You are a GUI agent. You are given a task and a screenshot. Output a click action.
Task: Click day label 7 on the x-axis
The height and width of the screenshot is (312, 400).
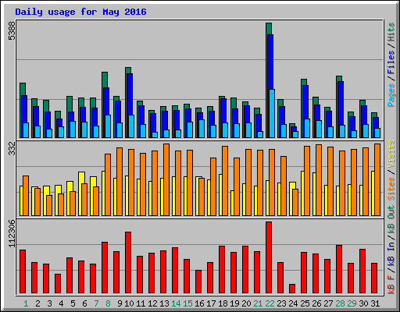pos(96,303)
